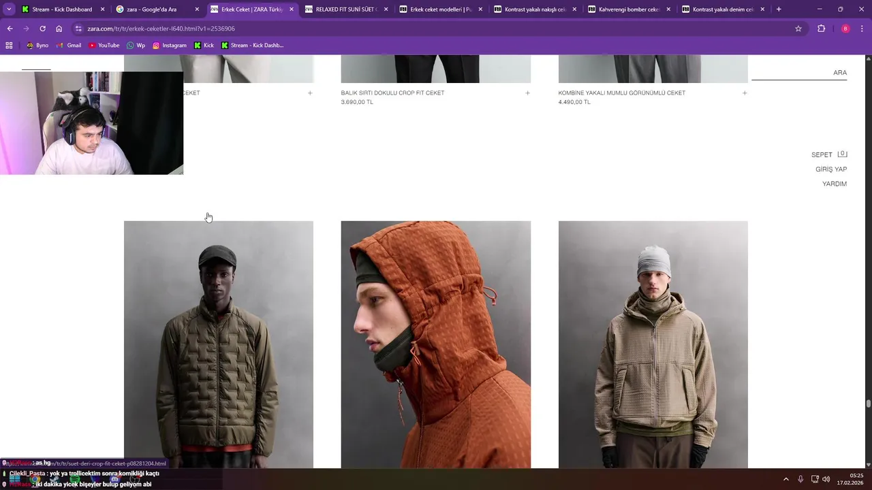The height and width of the screenshot is (490, 872).
Task: Open the browser home page icon
Action: click(59, 29)
